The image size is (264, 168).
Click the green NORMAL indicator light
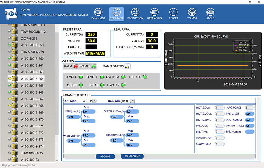94,66
